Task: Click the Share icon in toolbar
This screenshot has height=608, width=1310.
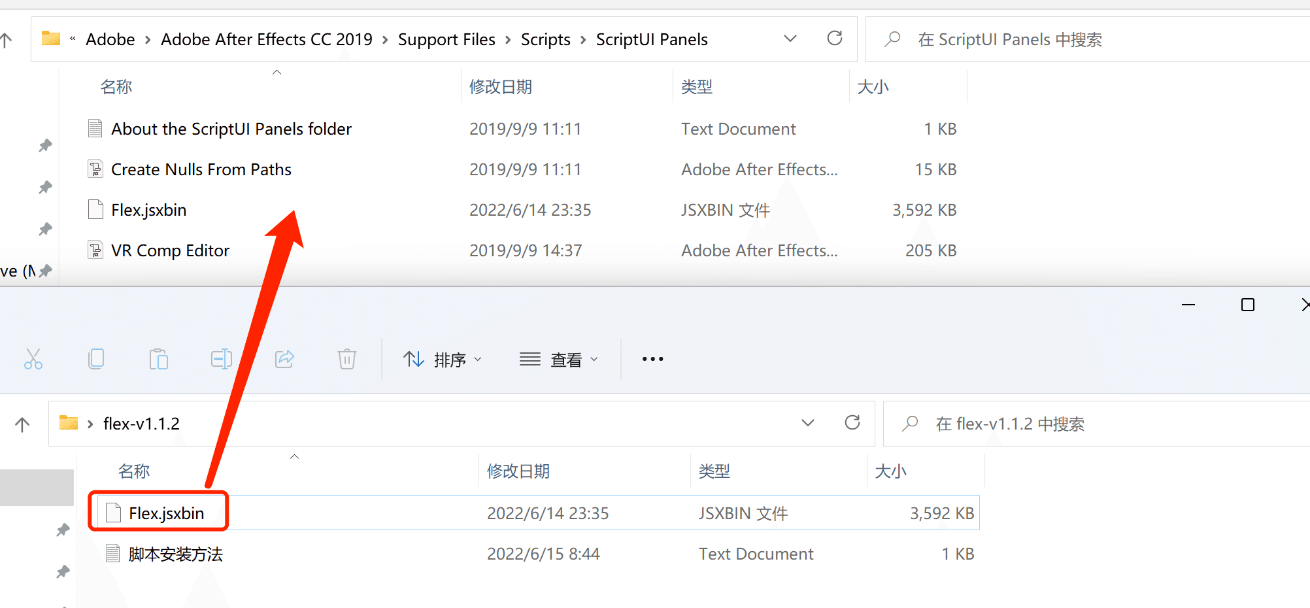Action: (284, 359)
